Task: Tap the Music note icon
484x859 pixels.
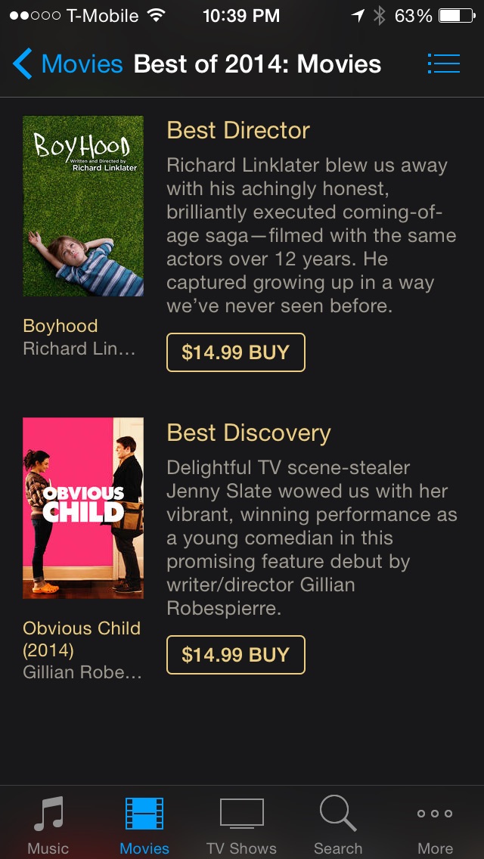Action: pyautogui.click(x=48, y=815)
